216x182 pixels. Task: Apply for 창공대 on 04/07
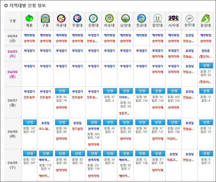point(142,91)
